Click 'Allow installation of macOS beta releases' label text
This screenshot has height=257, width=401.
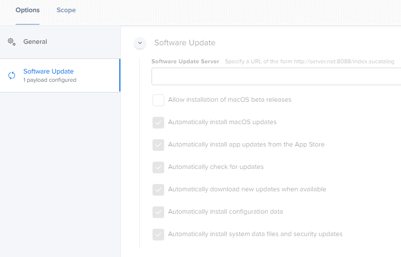229,100
